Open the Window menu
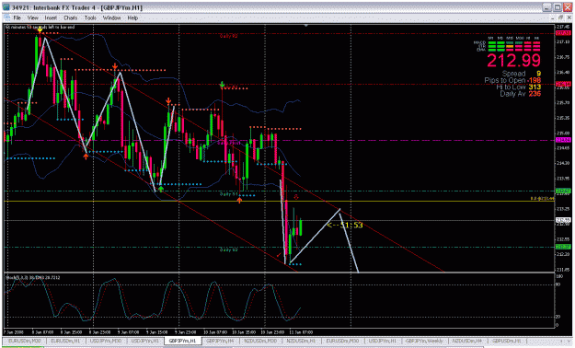Viewport: 575px width, 348px height. 111,17
